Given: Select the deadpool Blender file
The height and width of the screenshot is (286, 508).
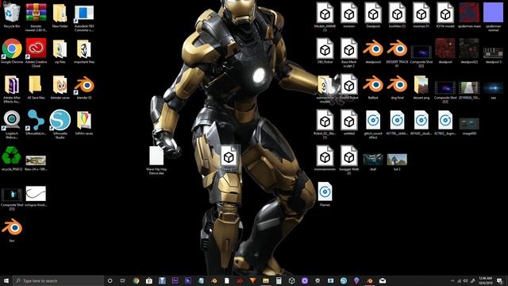Looking at the screenshot, I should pyautogui.click(x=373, y=49).
